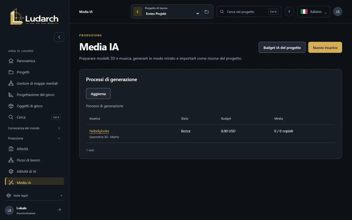Image resolution: width=352 pixels, height=220 pixels.
Task: Open the LB user avatar in top bar
Action: click(338, 12)
